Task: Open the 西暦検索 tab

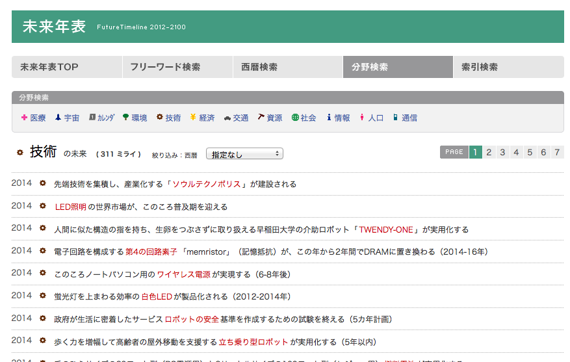Action: [x=287, y=67]
